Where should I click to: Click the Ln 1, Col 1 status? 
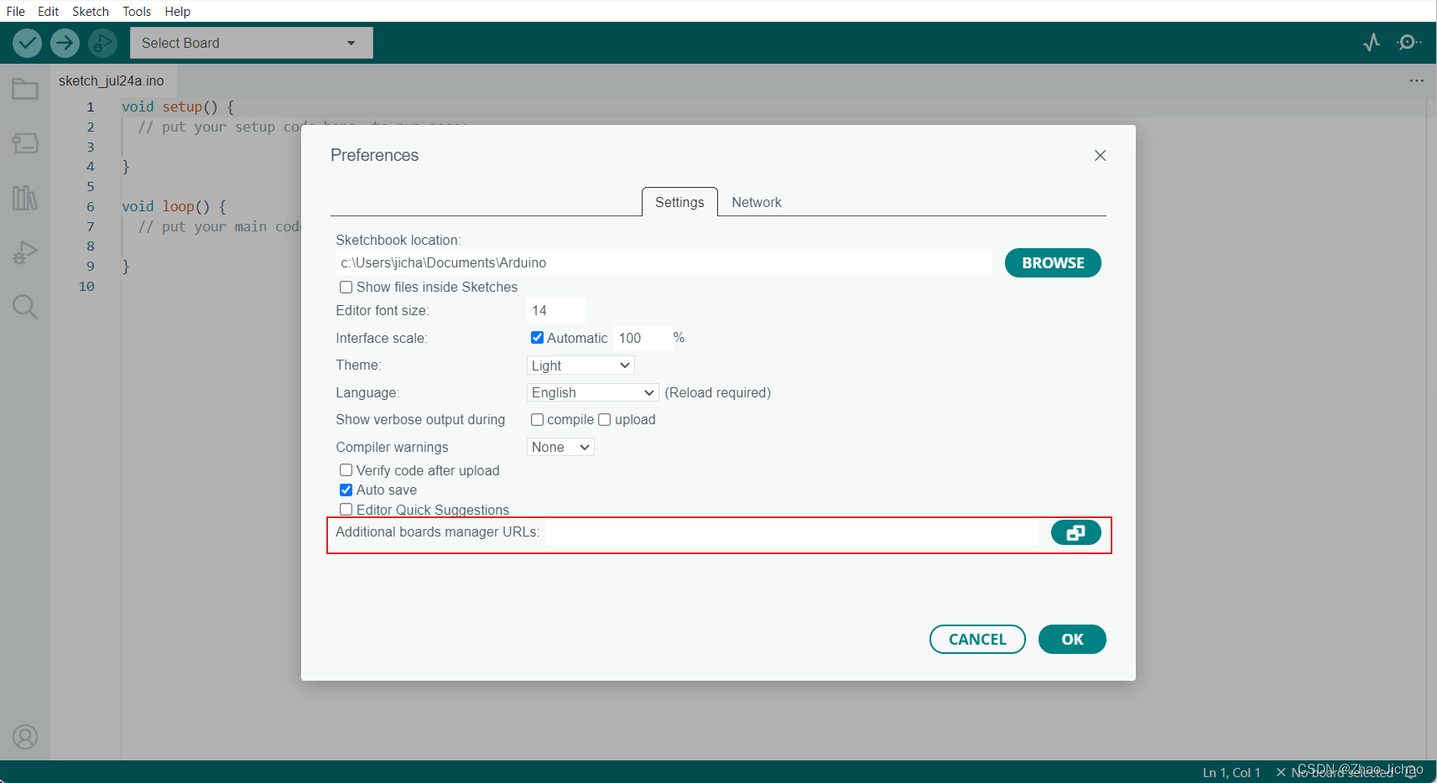click(1231, 772)
